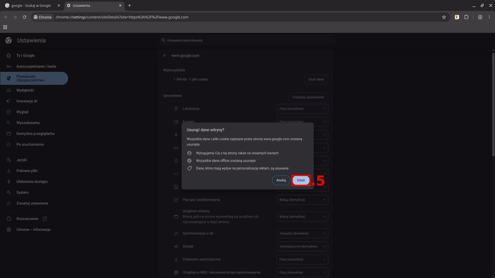Viewport: 495px width, 278px height.
Task: Go back from www.google.com site details
Action: pyautogui.click(x=165, y=56)
